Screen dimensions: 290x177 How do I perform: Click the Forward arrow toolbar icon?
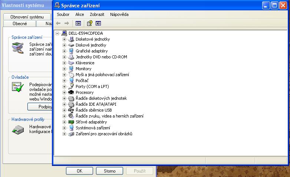(x=67, y=23)
